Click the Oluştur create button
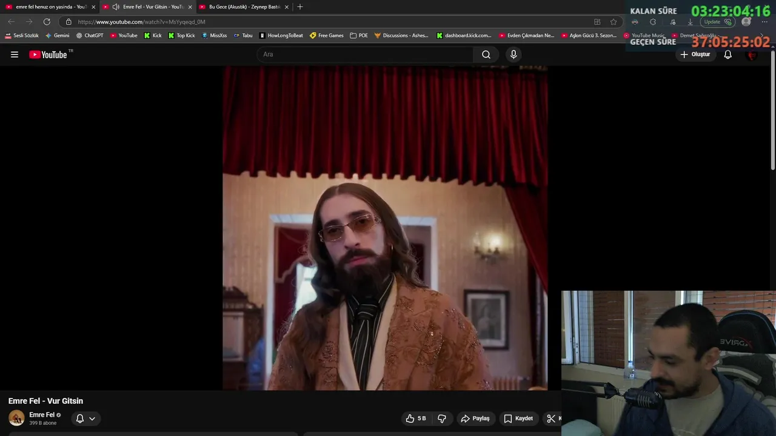The width and height of the screenshot is (776, 436). point(695,54)
